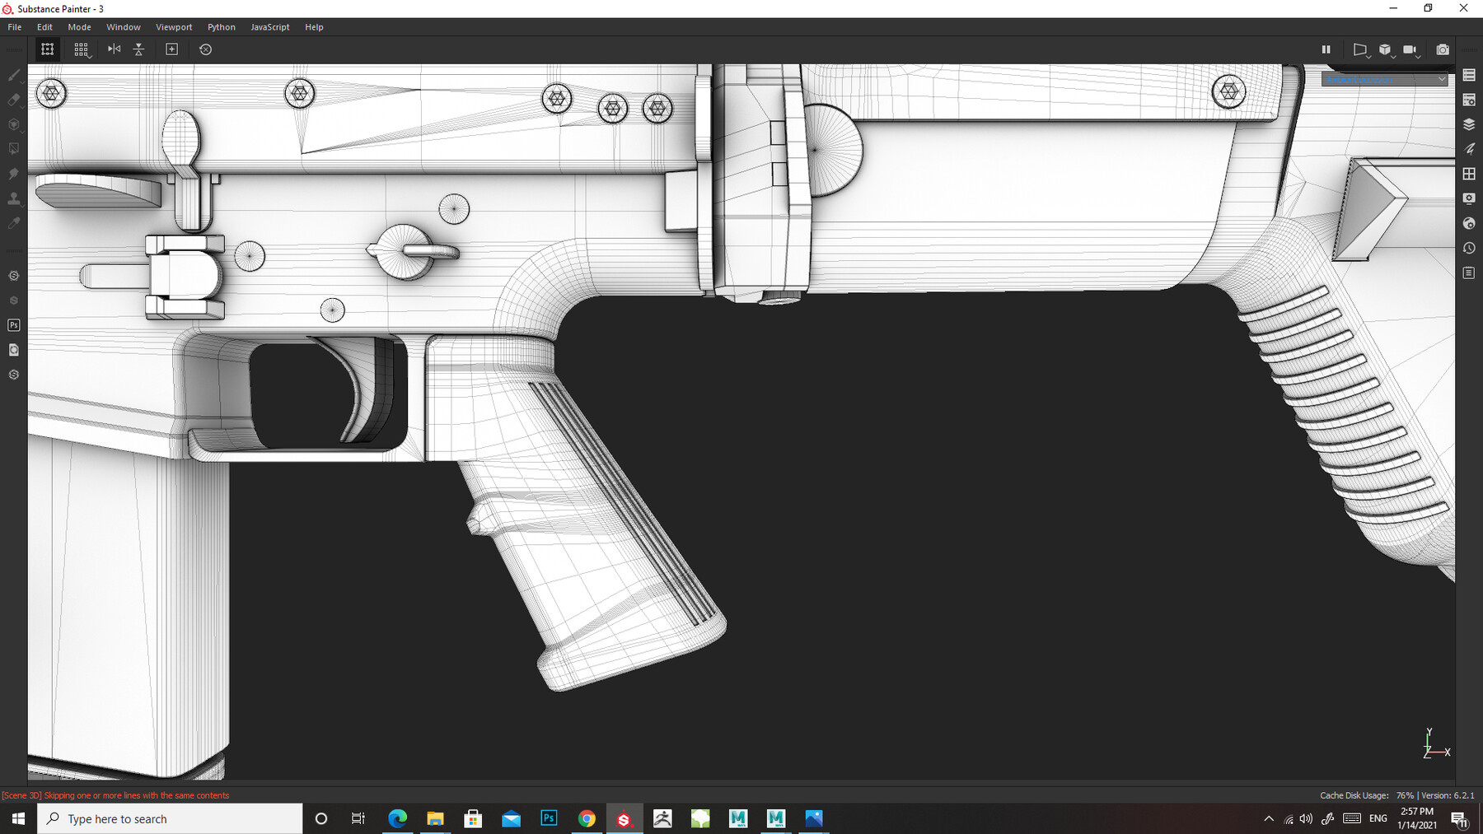Click the ENG language indicator in taskbar

1377,818
